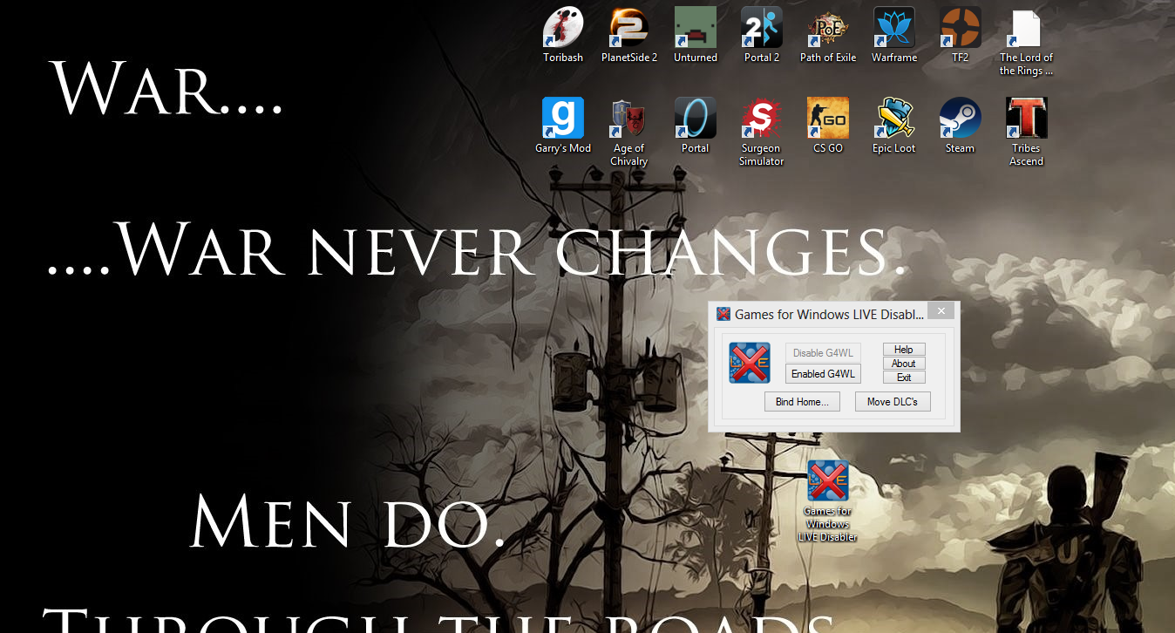Click the greyed-out Disable G4WL button

coord(823,353)
